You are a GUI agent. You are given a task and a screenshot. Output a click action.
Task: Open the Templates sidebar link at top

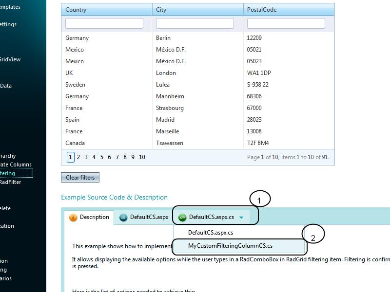coord(10,7)
